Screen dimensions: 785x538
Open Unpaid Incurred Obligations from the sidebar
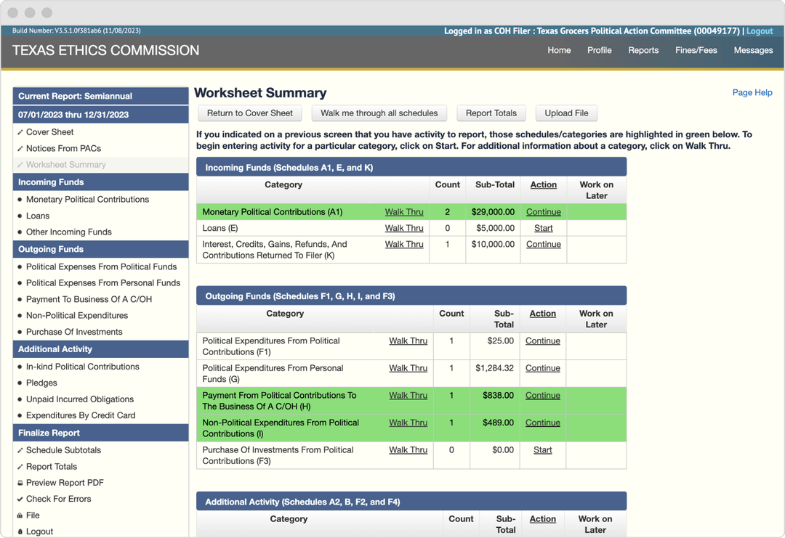pyautogui.click(x=78, y=399)
